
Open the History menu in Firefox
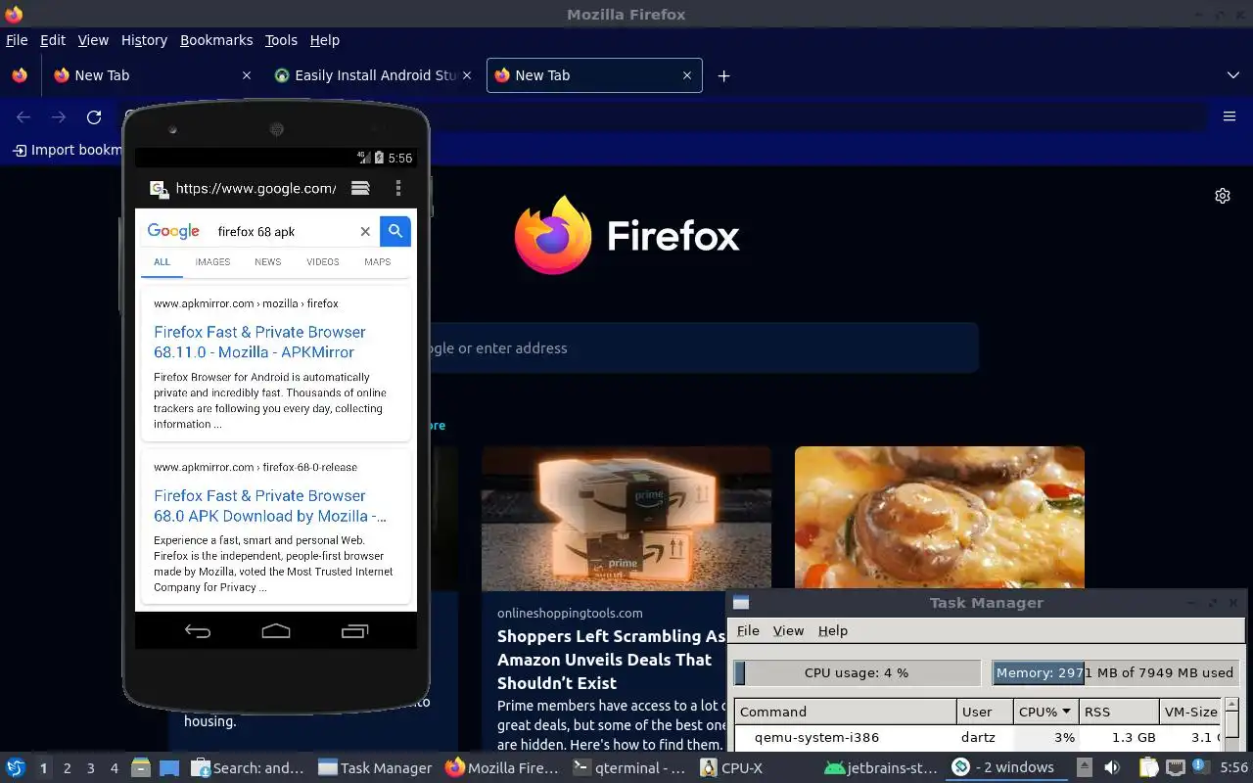tap(144, 40)
